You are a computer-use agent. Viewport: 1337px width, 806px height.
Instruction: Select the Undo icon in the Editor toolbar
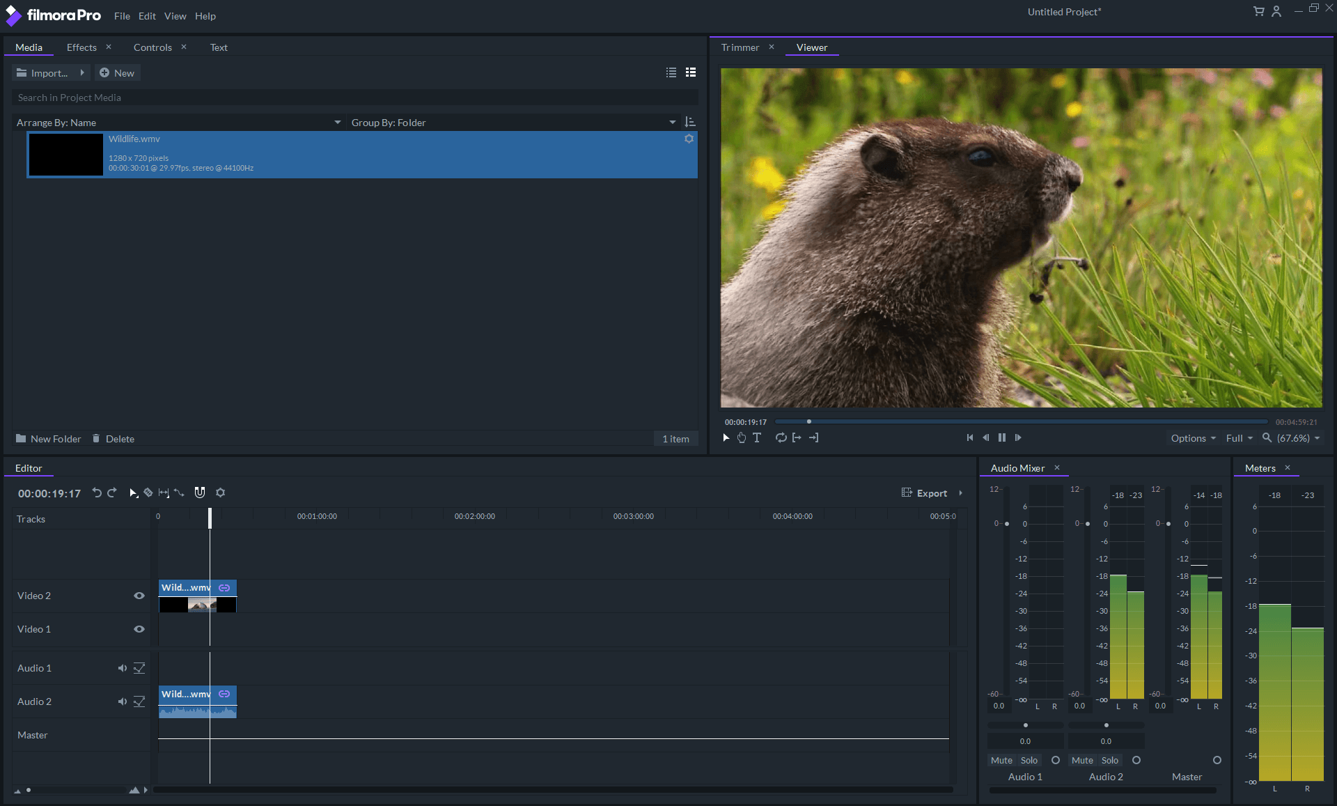tap(97, 493)
